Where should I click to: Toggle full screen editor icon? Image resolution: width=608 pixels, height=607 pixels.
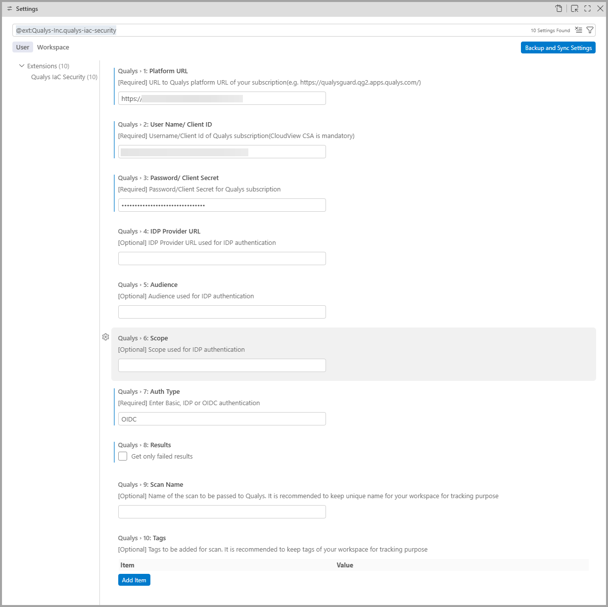click(x=588, y=8)
